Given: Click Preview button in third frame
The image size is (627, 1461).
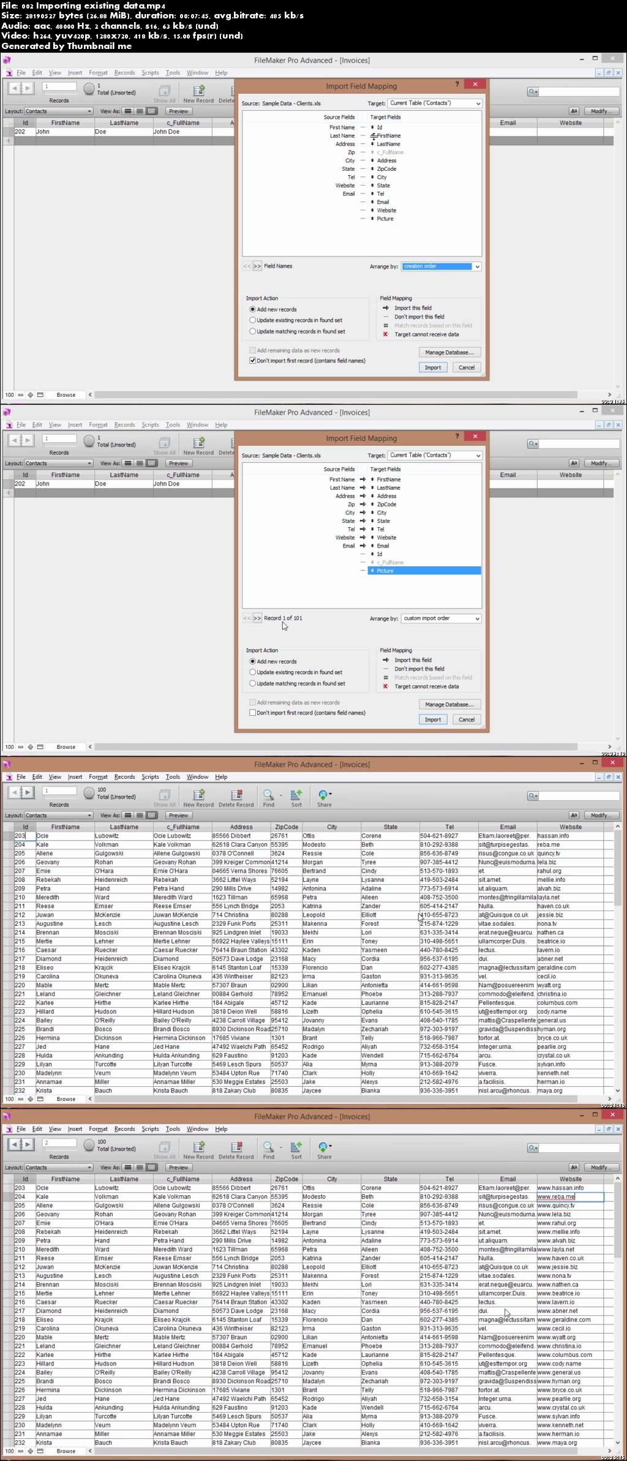Looking at the screenshot, I should click(179, 815).
